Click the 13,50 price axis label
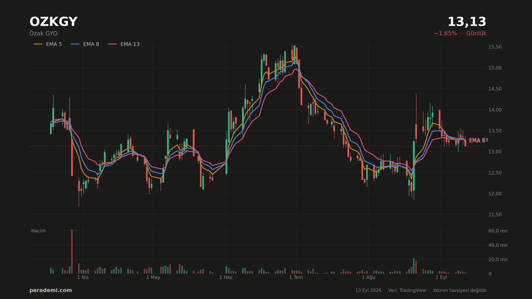 coord(495,131)
